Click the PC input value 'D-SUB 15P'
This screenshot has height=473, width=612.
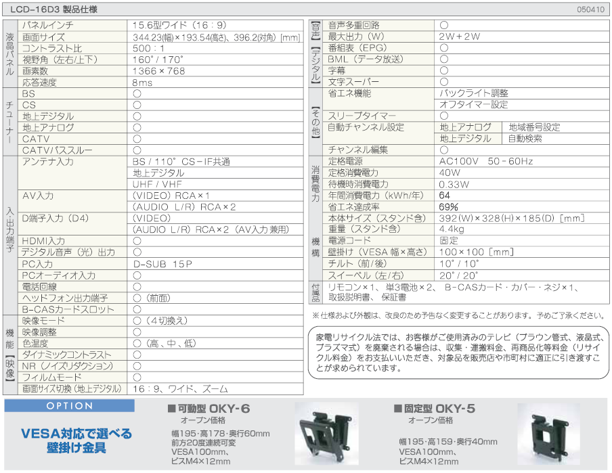[162, 264]
